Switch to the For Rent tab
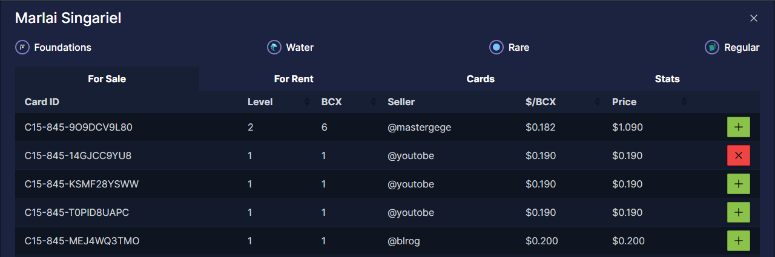The image size is (775, 257). coord(294,79)
